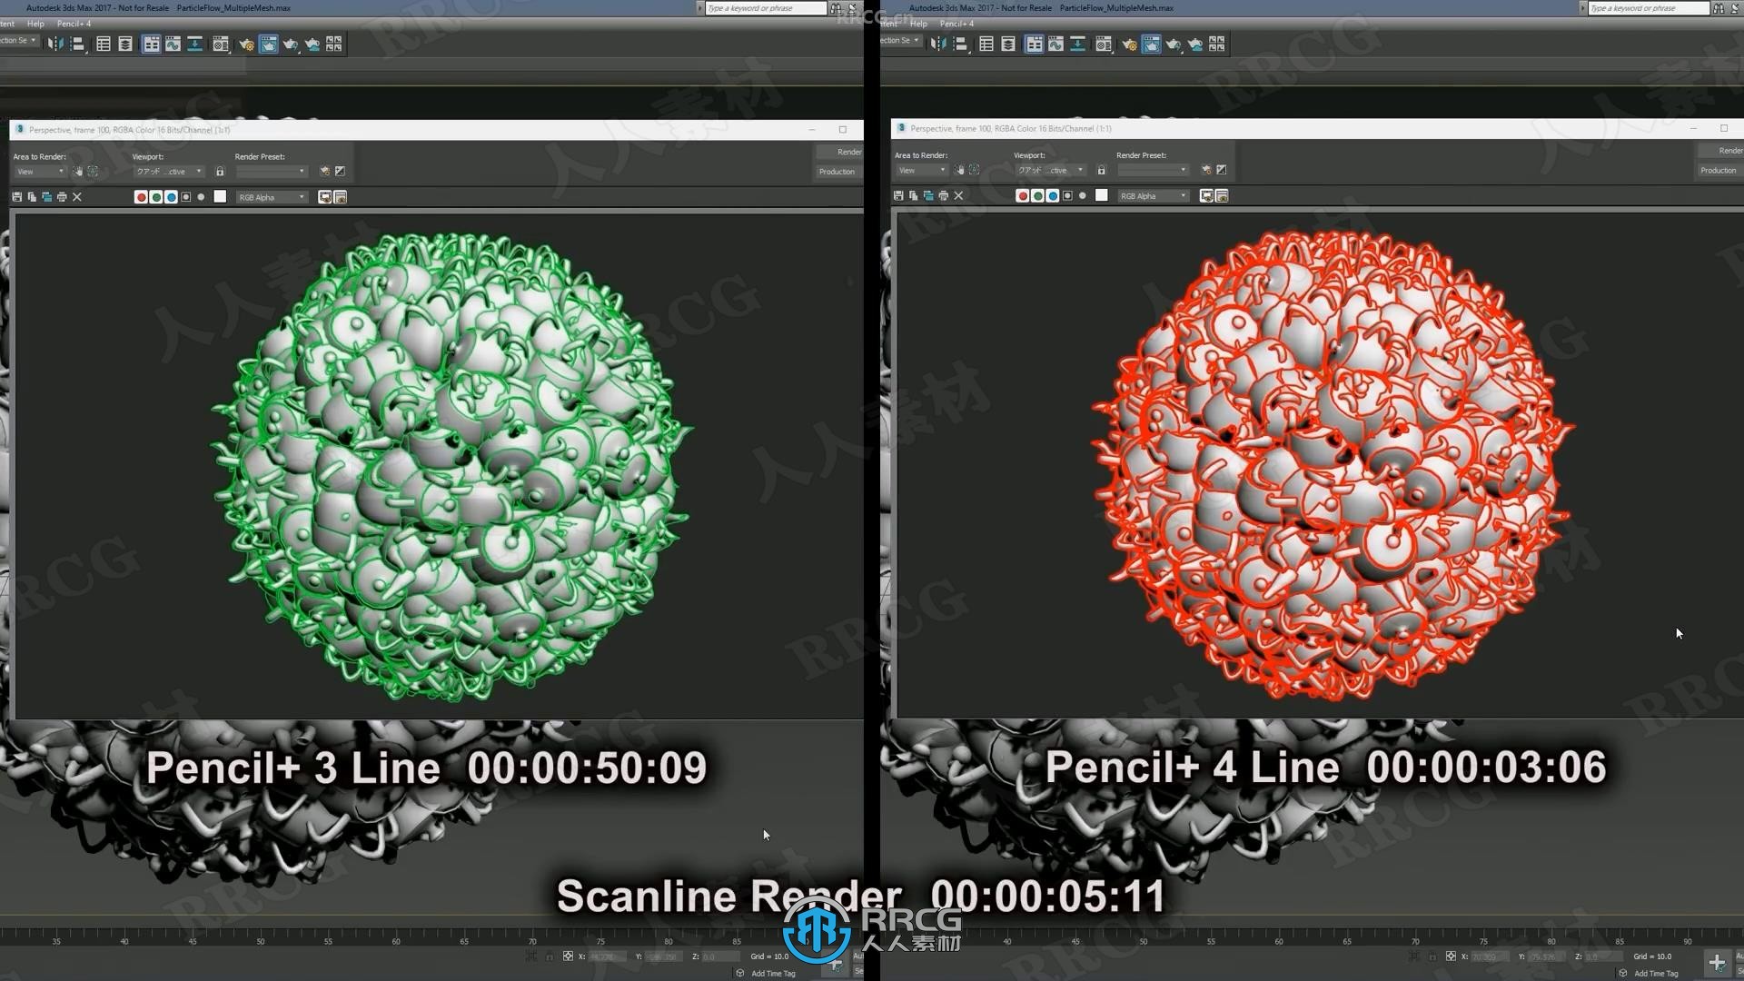The width and height of the screenshot is (1744, 981).
Task: Open Render Setup icon in right render window
Action: coord(1206,170)
